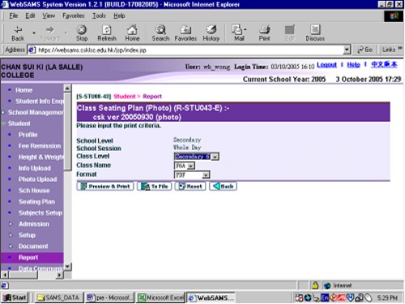Viewport: 405px width, 304px height.
Task: Open Seating Plan in the sidebar
Action: point(36,202)
